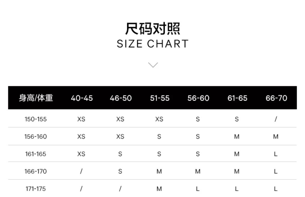The height and width of the screenshot is (197, 305).
Task: Select the 66-70 weight column header
Action: [x=276, y=98]
